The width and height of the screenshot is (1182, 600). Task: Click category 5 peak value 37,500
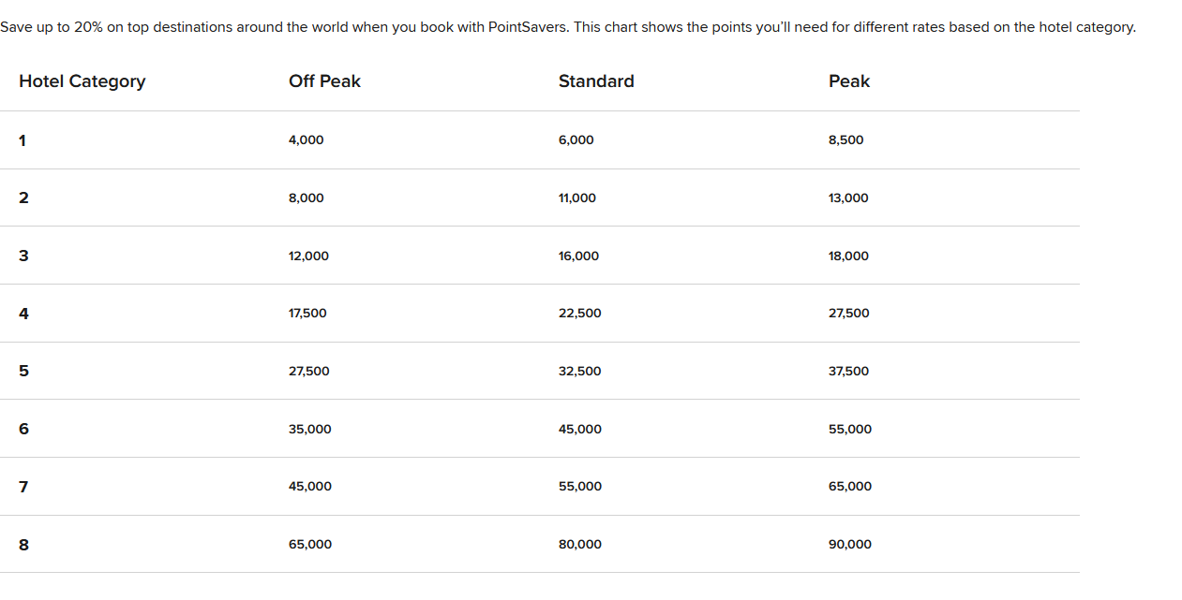[848, 372]
